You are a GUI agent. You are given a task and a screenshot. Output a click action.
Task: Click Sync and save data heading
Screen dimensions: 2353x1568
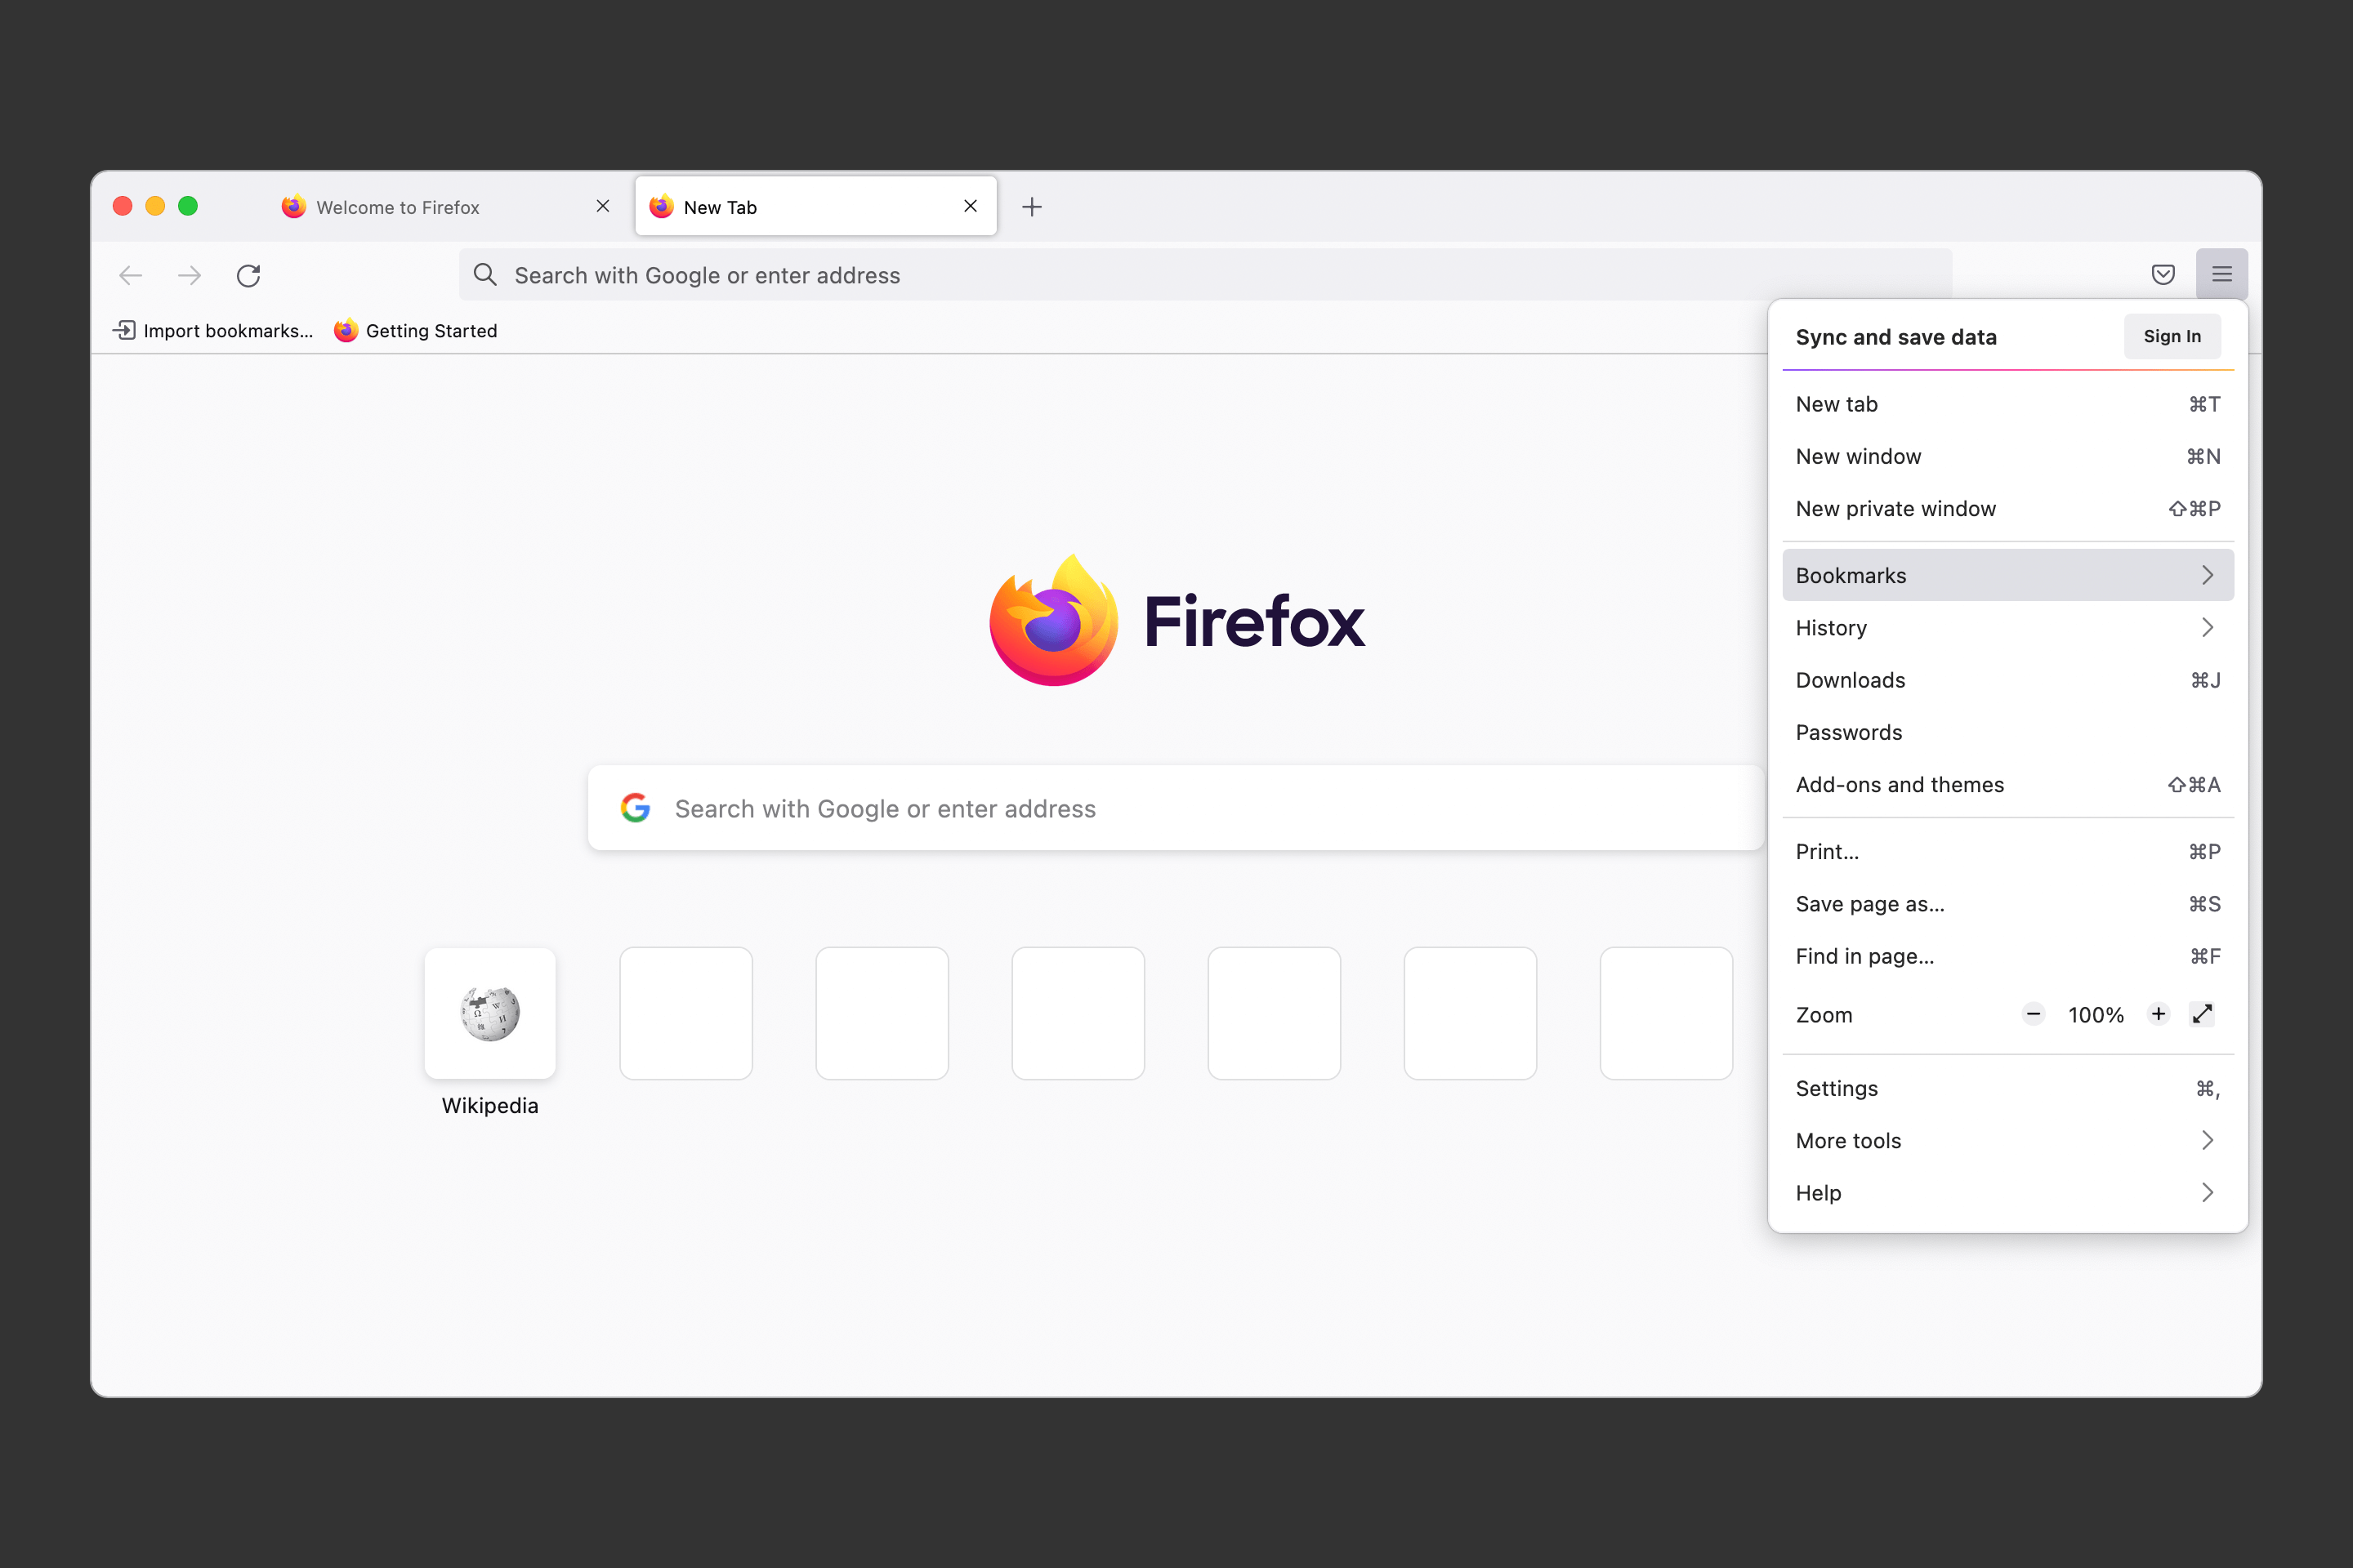(x=1895, y=337)
